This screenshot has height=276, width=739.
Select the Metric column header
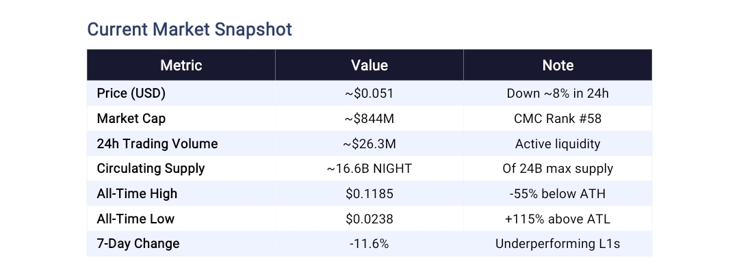tap(181, 66)
